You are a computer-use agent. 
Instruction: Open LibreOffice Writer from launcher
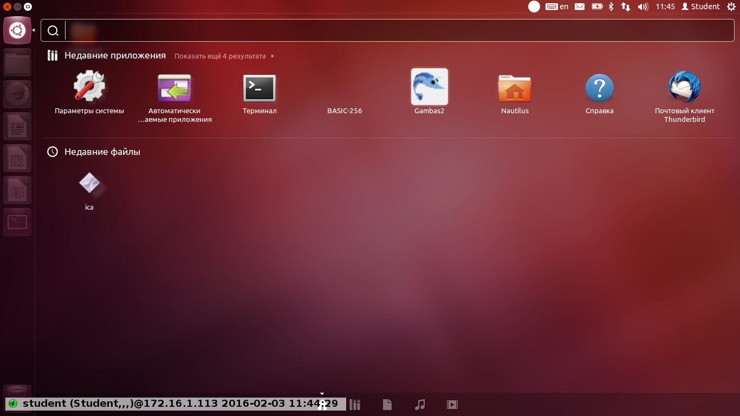pos(17,126)
